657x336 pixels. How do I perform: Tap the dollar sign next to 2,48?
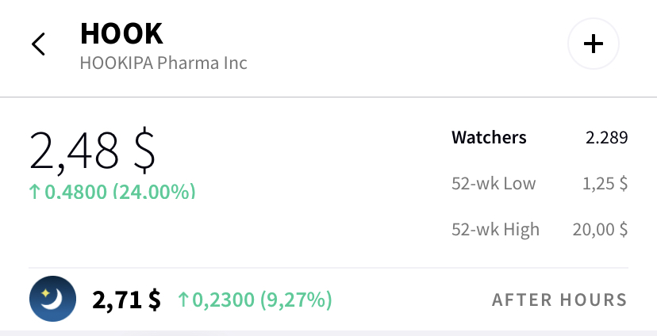[144, 151]
